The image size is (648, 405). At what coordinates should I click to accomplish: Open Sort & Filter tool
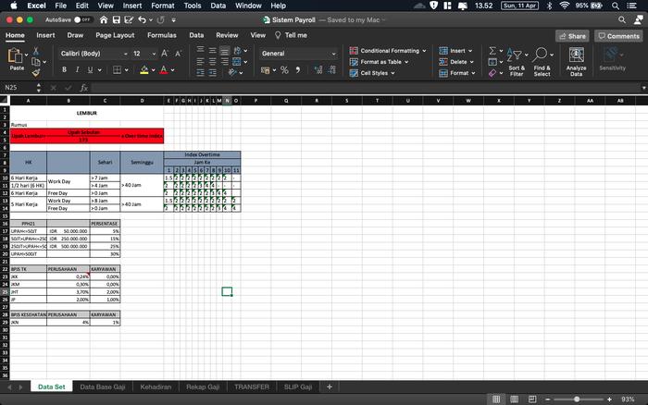pyautogui.click(x=517, y=62)
